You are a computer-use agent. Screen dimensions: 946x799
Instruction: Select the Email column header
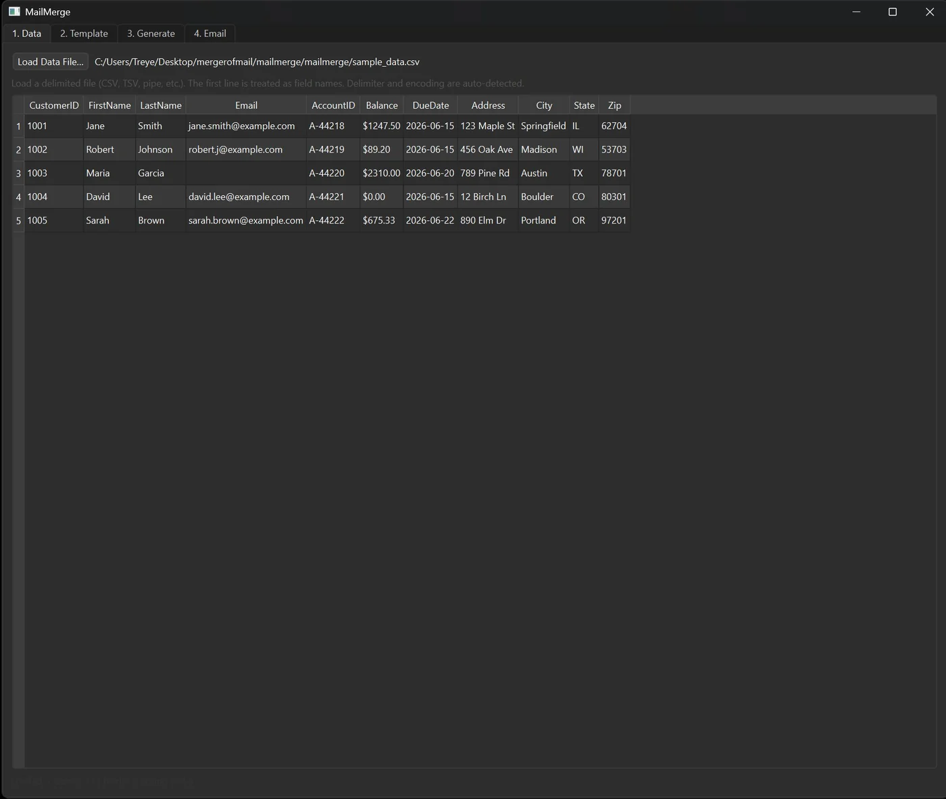(246, 105)
